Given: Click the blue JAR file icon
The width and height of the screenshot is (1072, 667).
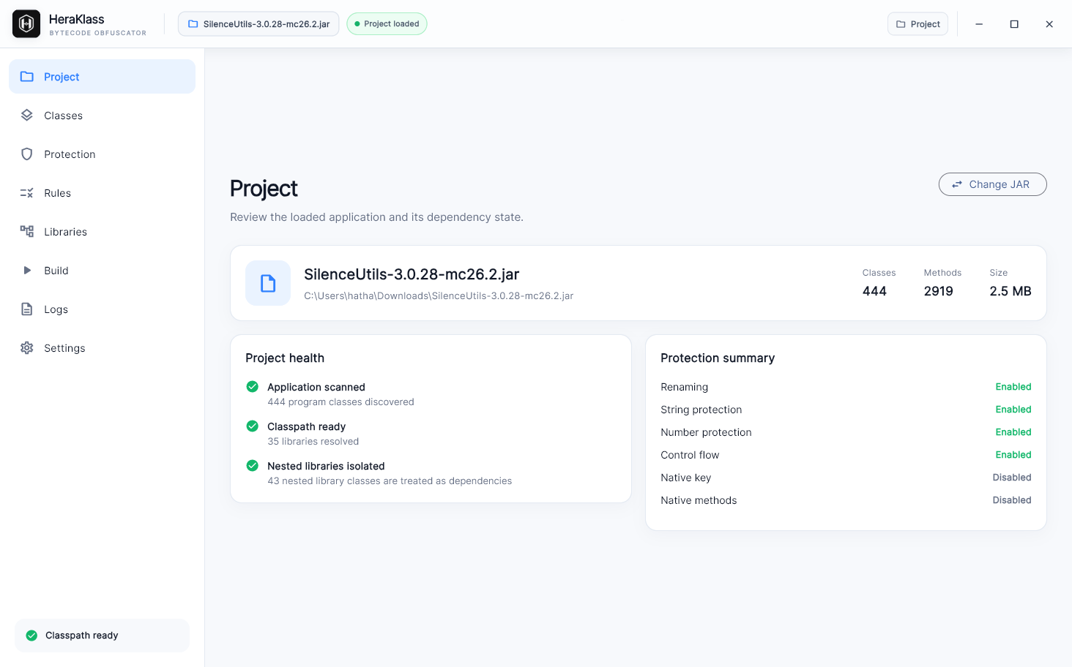Looking at the screenshot, I should click(x=268, y=283).
